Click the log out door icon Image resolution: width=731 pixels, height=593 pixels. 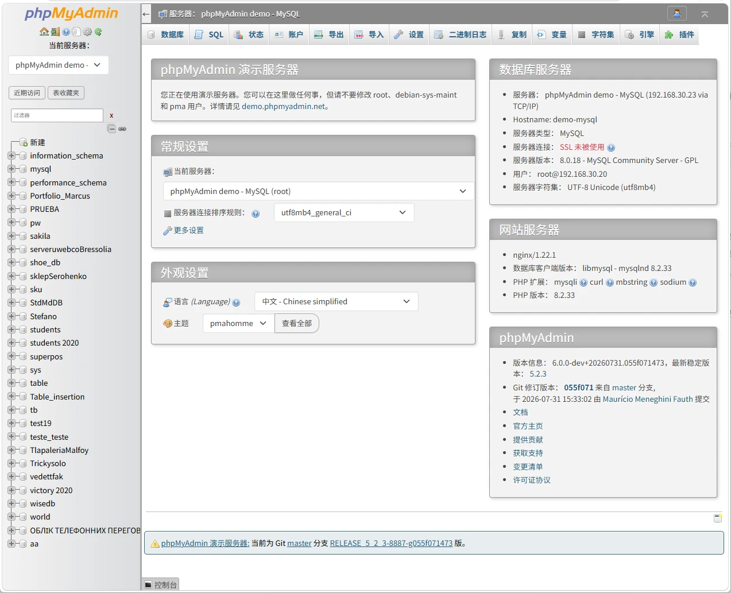click(x=55, y=32)
